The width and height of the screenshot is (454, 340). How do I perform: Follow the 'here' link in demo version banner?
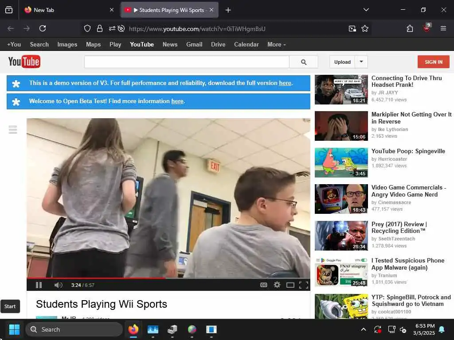pos(285,83)
